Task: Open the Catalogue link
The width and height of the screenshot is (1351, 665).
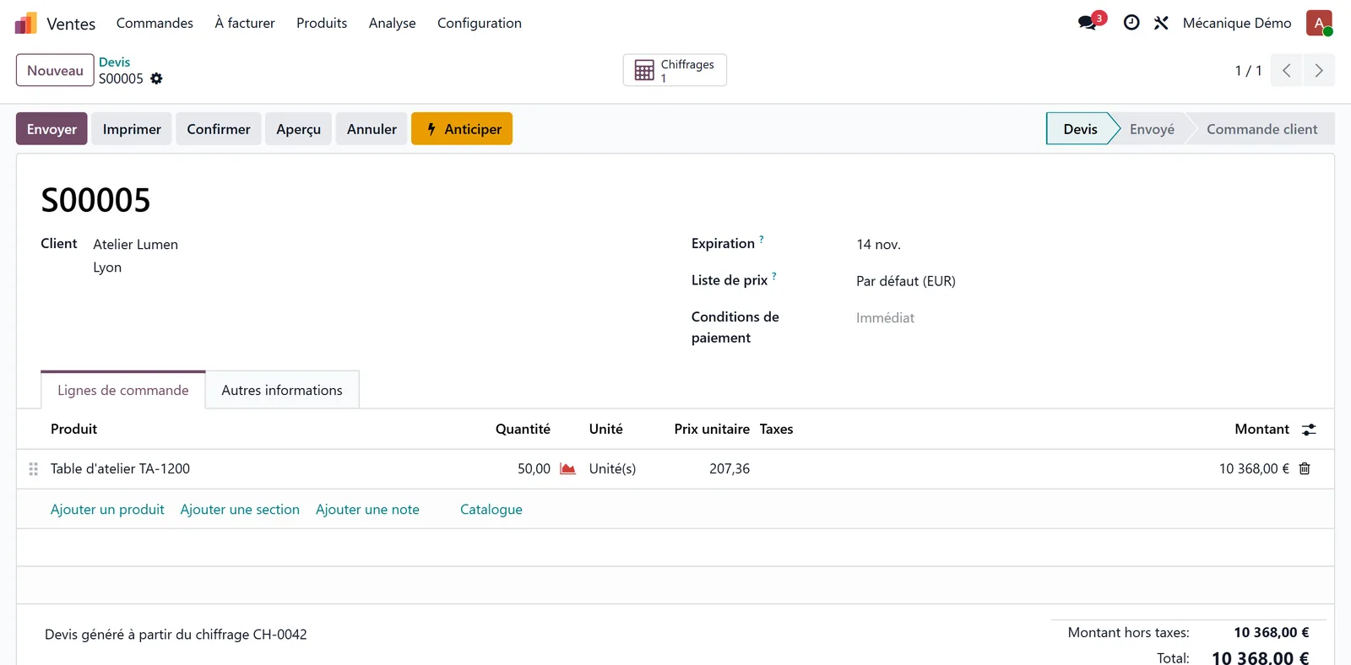Action: coord(491,510)
